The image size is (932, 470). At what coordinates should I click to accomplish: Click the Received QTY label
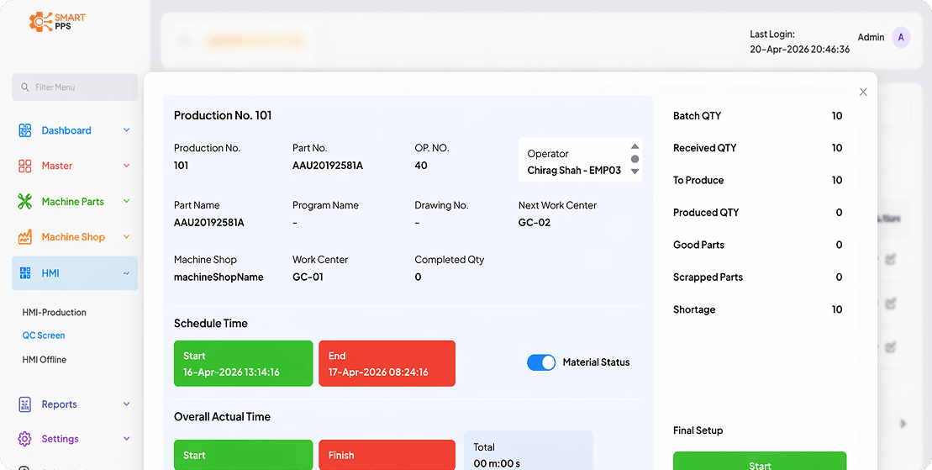(704, 148)
